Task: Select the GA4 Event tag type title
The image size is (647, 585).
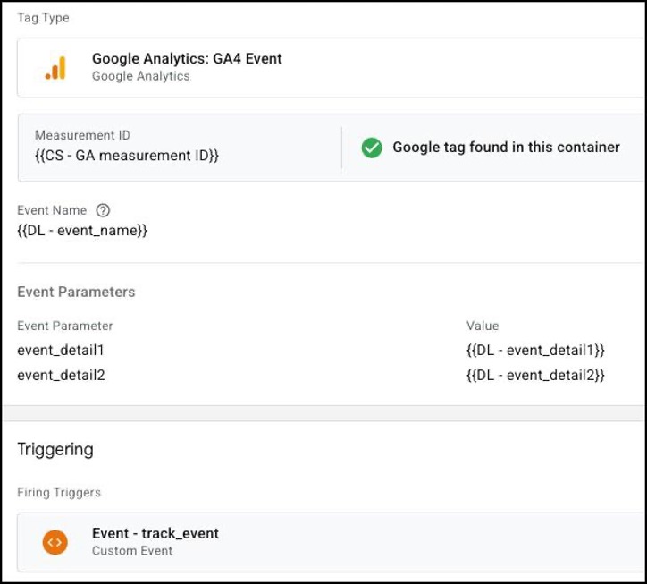Action: click(187, 59)
